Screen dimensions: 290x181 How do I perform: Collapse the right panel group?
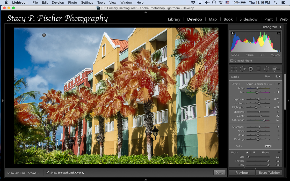click(x=288, y=101)
